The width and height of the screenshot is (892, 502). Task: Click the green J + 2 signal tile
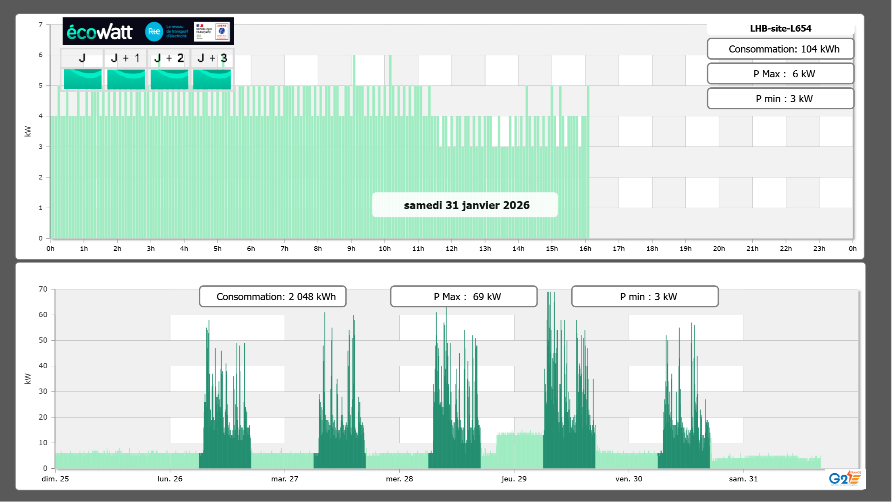[169, 79]
